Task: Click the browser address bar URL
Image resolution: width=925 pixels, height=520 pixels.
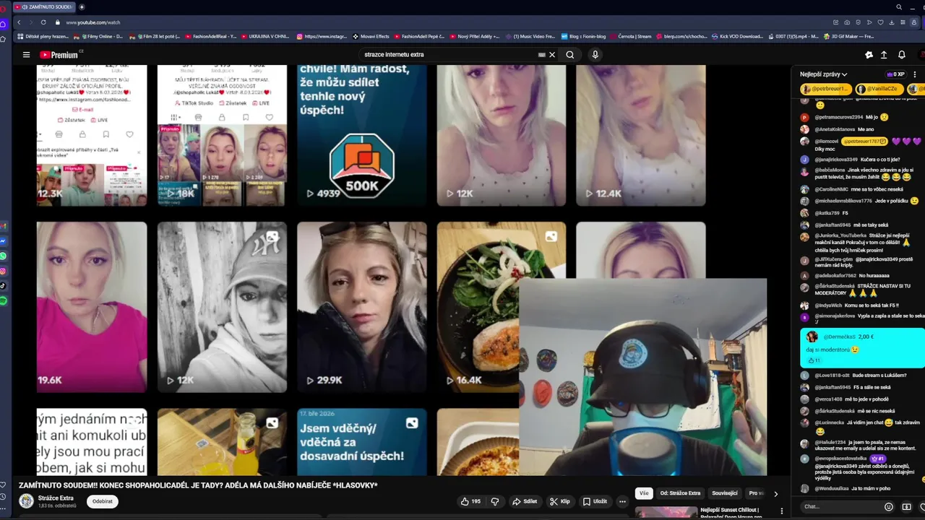Action: point(93,22)
